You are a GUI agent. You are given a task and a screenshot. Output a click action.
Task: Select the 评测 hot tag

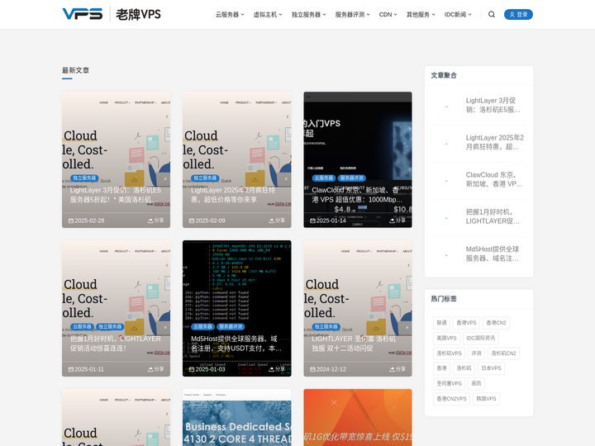coord(476,353)
